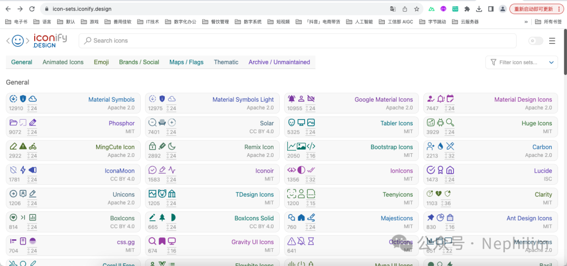The width and height of the screenshot is (567, 266).
Task: Open the browser downloads icon
Action: point(479,9)
